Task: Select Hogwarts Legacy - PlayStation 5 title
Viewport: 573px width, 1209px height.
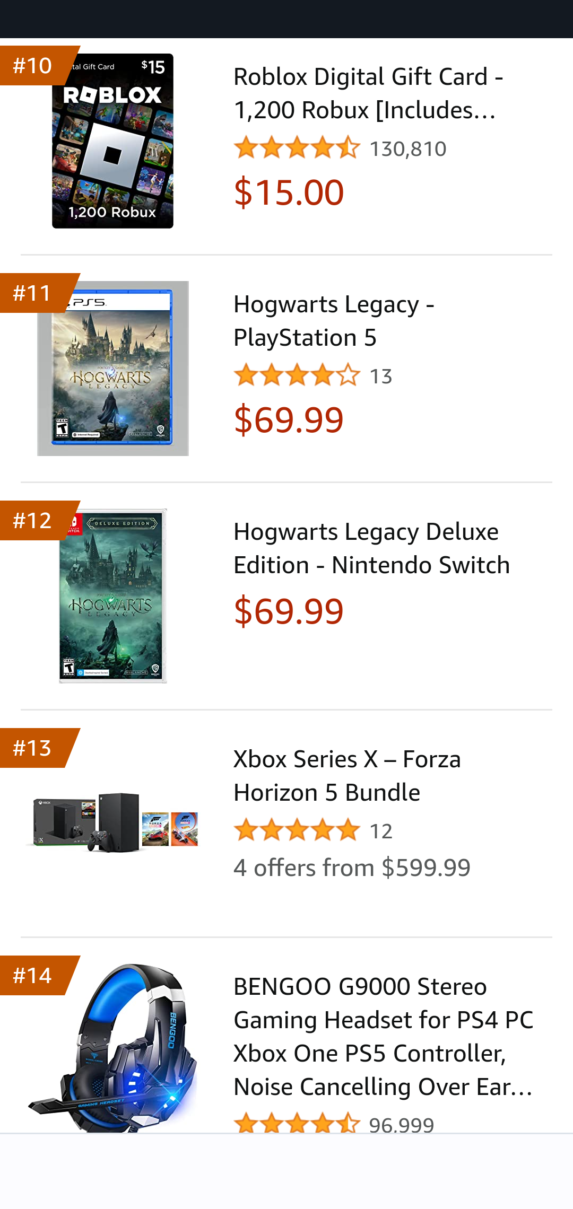Action: (334, 321)
